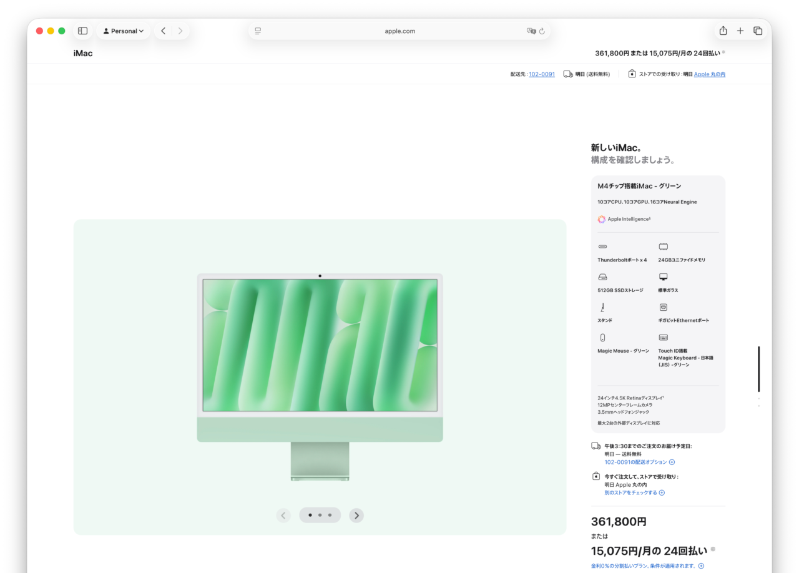
Task: Open the Personal profile dropdown
Action: pos(124,31)
